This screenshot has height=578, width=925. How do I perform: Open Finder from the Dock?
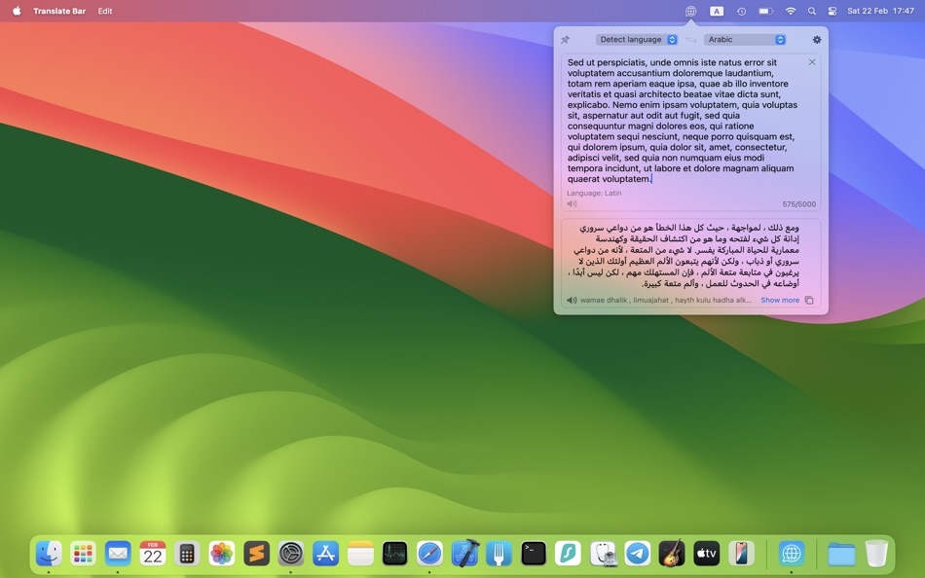[49, 554]
